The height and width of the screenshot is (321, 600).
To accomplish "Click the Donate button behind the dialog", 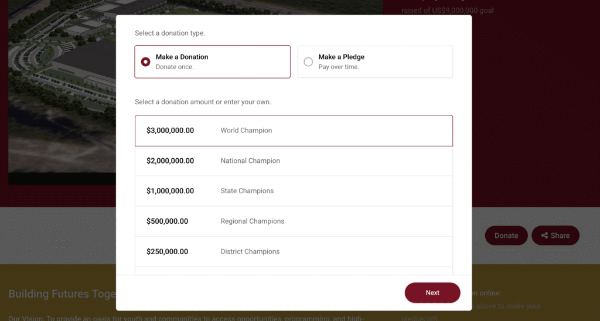I will 506,235.
